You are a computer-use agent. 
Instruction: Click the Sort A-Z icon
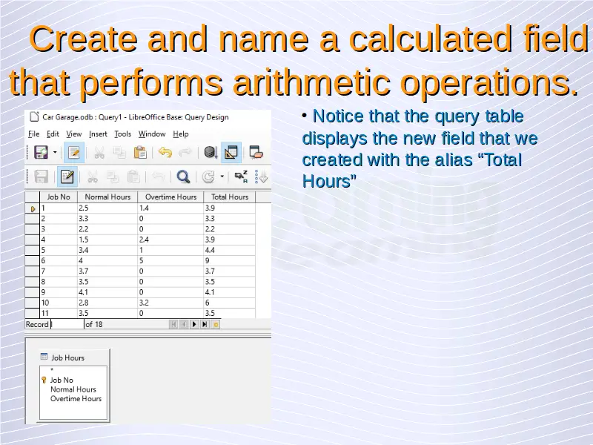[241, 177]
